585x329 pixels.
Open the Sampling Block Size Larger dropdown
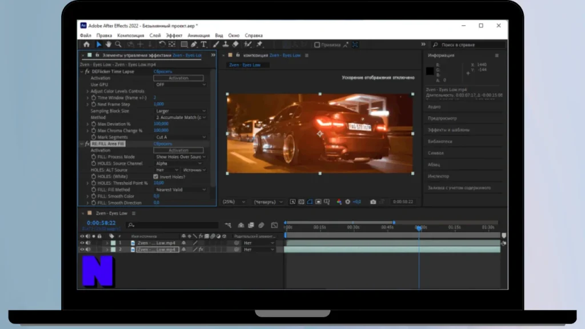tap(180, 111)
